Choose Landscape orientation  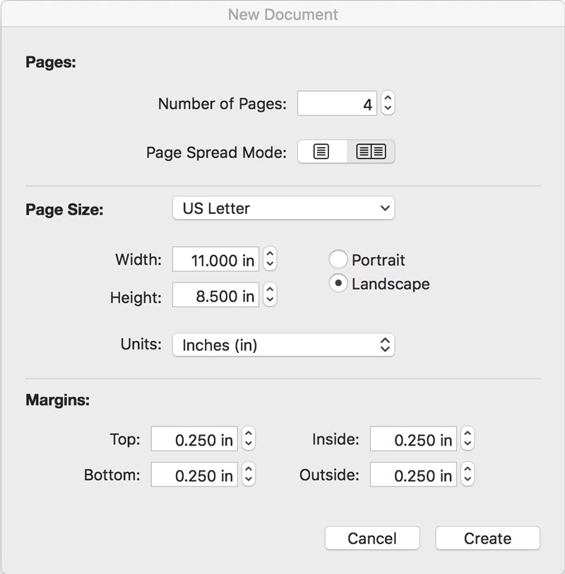[338, 284]
